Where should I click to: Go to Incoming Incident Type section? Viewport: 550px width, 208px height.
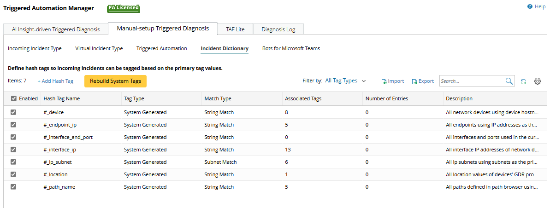pos(35,48)
